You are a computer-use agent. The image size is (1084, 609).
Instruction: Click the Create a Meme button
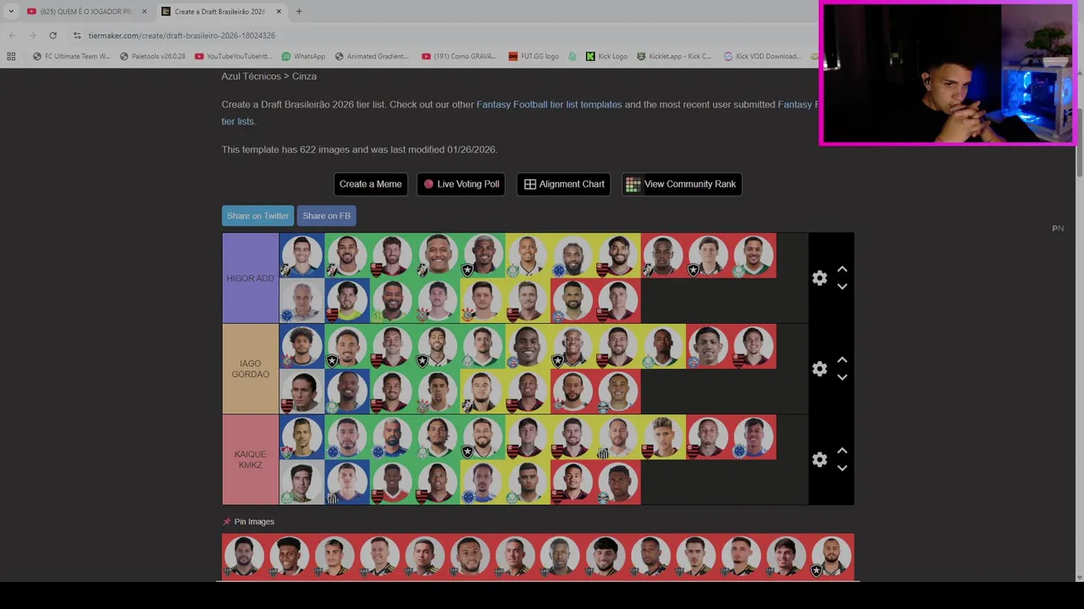pyautogui.click(x=370, y=184)
